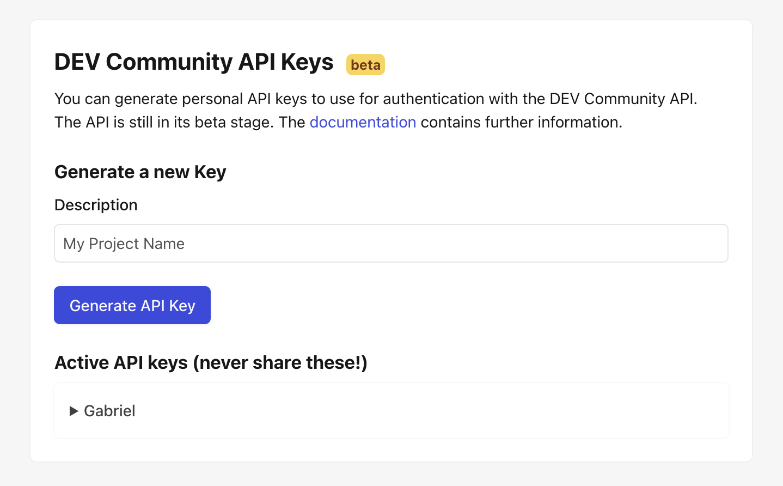Click the disclosure triangle beside Gabriel
783x486 pixels.
click(75, 411)
